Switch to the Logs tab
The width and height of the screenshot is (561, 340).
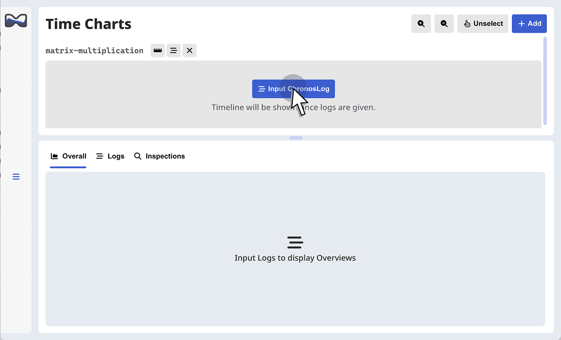click(110, 156)
